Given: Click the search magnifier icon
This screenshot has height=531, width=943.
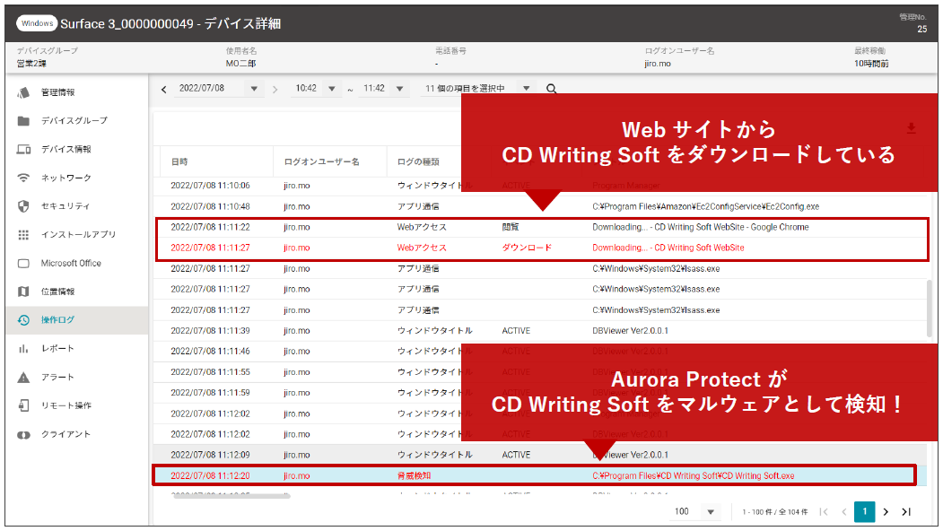Looking at the screenshot, I should point(552,89).
